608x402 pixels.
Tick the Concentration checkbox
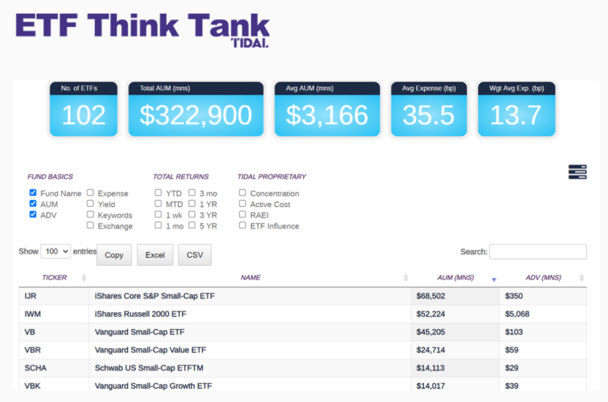[x=243, y=193]
